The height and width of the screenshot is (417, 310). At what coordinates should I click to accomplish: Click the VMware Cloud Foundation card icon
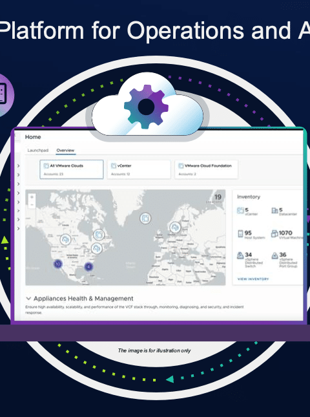(x=181, y=166)
